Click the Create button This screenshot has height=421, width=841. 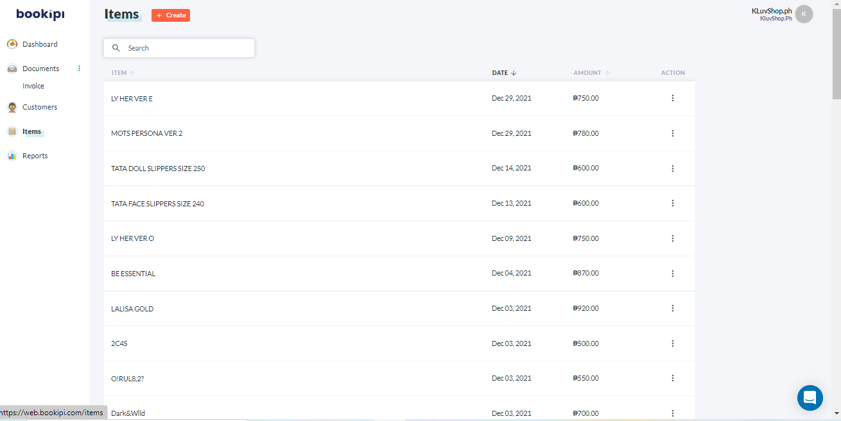(171, 15)
